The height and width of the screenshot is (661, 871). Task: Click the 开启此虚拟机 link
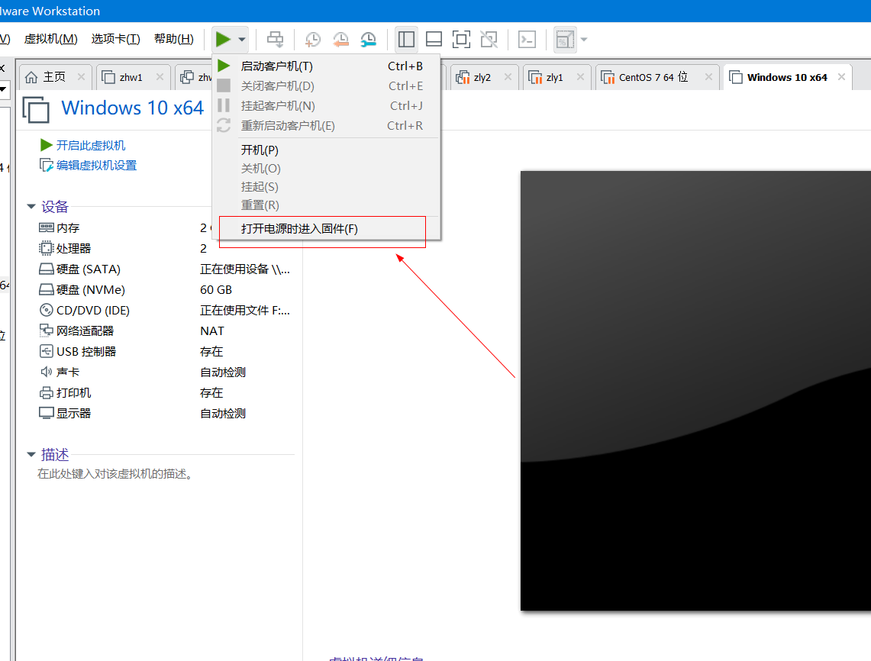coord(91,146)
